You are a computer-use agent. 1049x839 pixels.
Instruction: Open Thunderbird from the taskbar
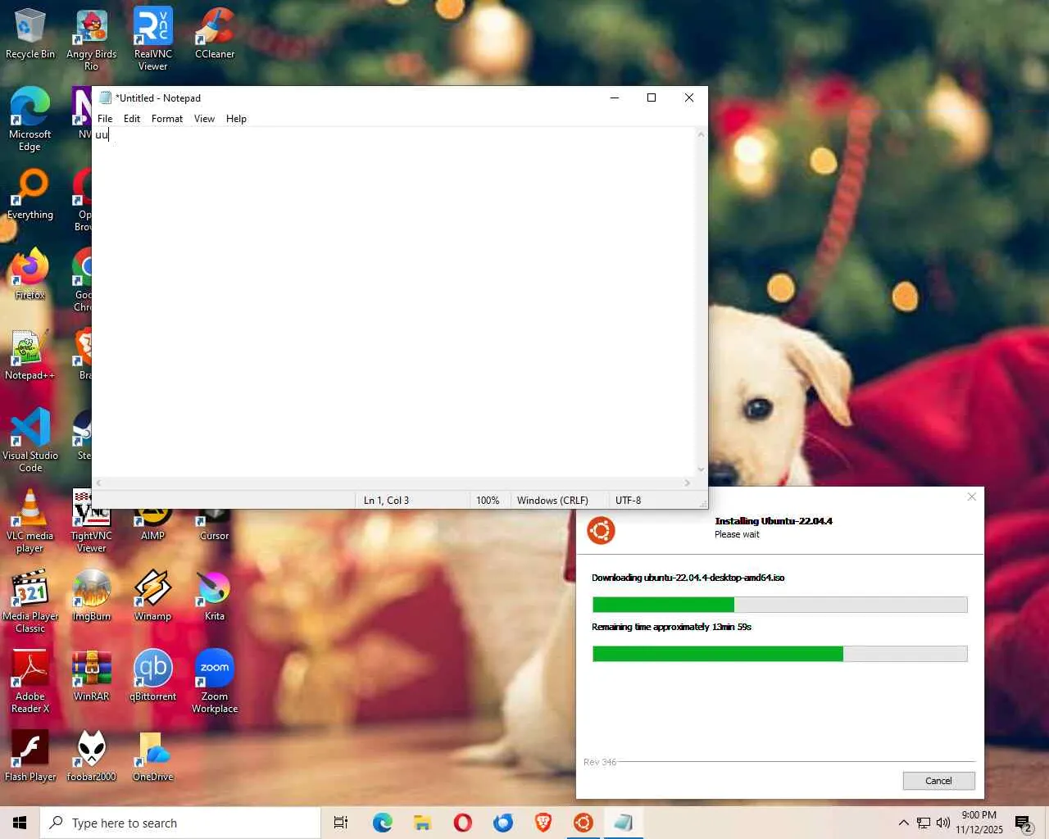click(x=503, y=823)
